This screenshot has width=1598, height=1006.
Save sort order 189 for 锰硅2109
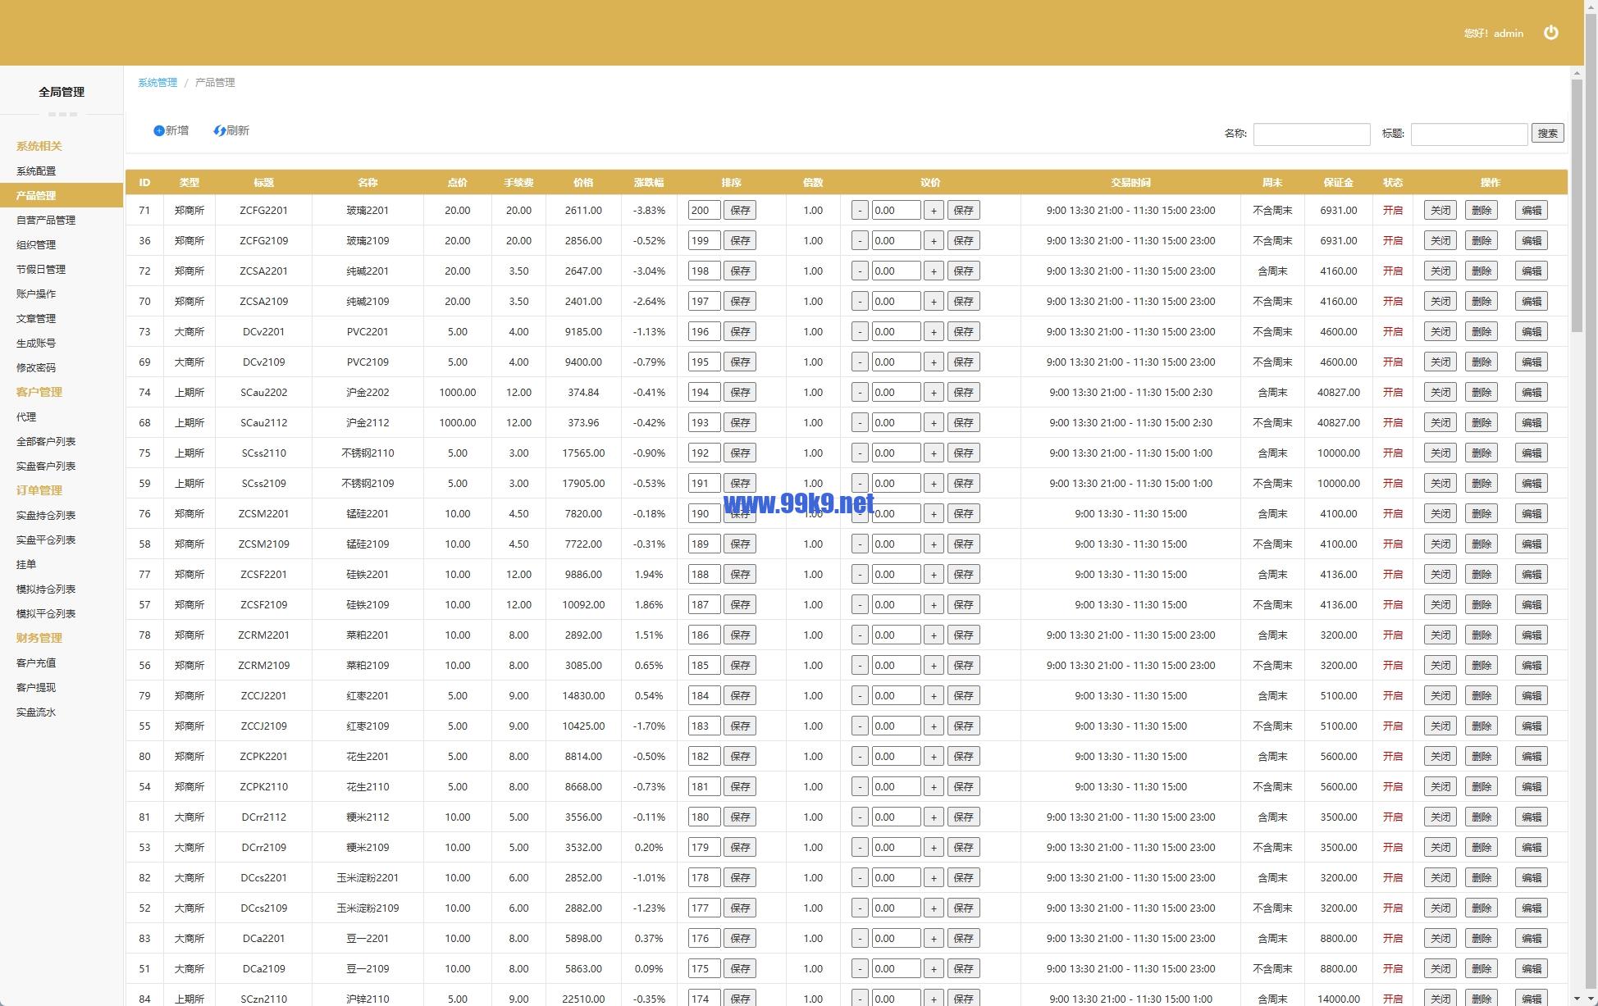[x=740, y=544]
